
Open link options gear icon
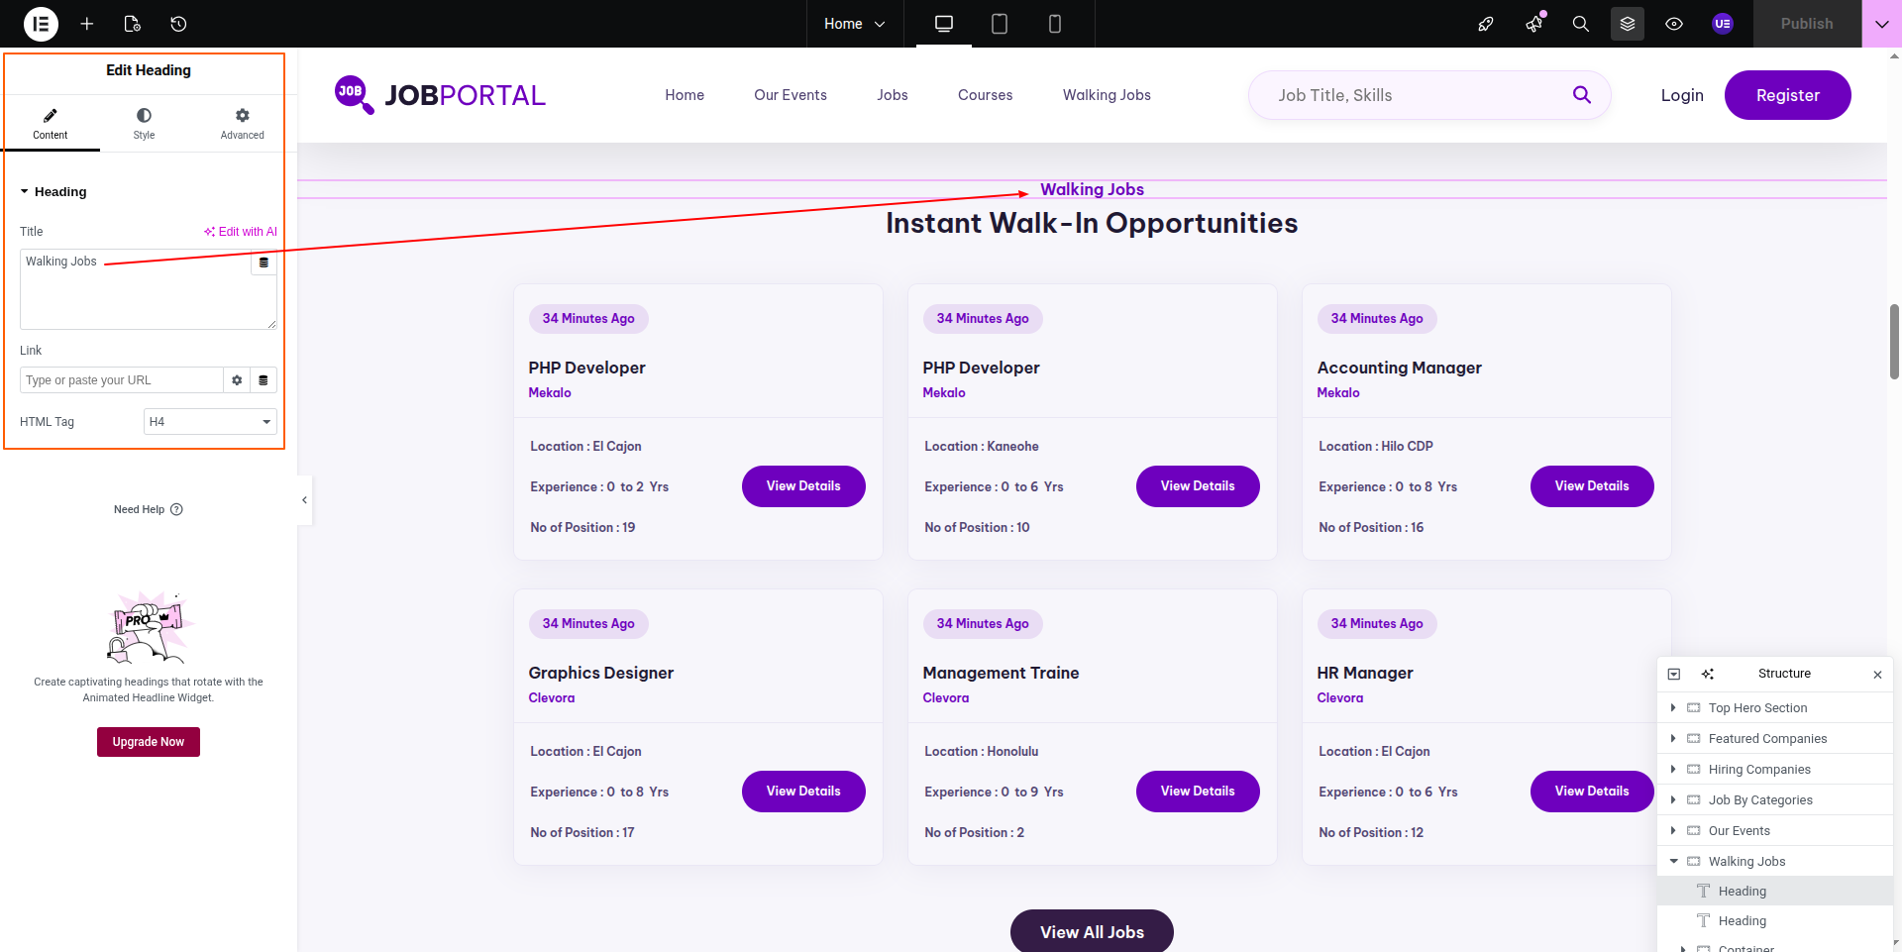[x=237, y=380]
